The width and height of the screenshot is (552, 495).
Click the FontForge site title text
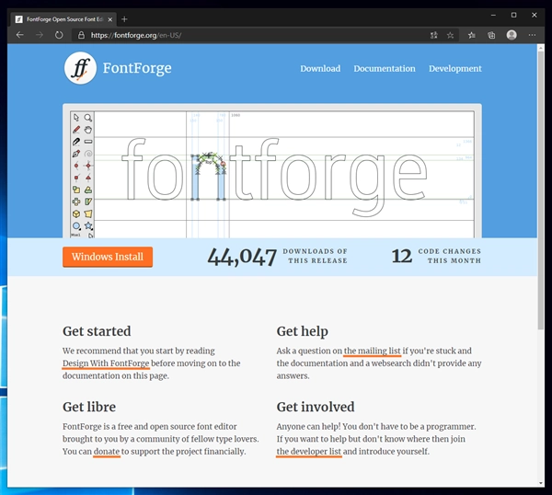pos(137,68)
